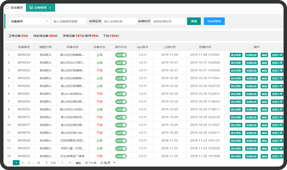Screen dimensions: 287x170
Task: Click the 输入设备编号搜索 input field
Action: point(69,21)
